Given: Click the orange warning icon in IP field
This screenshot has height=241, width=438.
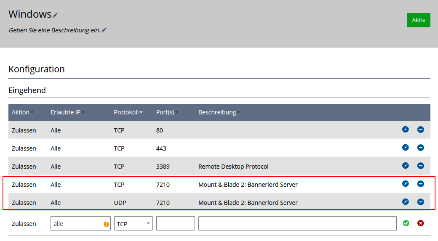Looking at the screenshot, I should (x=106, y=224).
